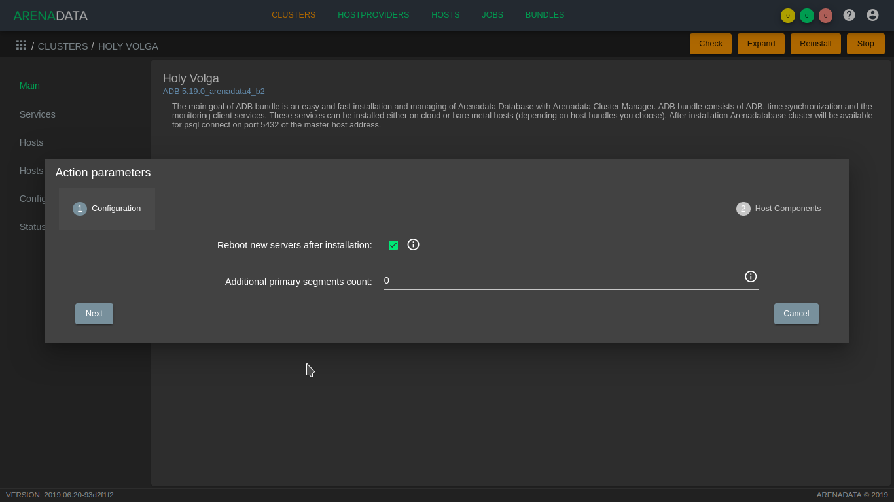Click the ARENADATA logo

click(x=50, y=16)
